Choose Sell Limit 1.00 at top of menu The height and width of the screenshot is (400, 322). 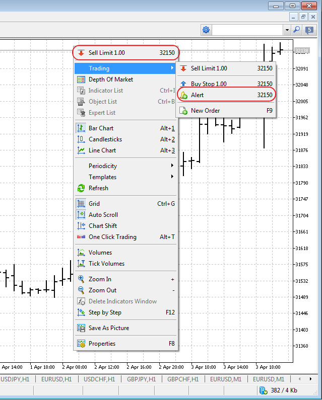126,53
